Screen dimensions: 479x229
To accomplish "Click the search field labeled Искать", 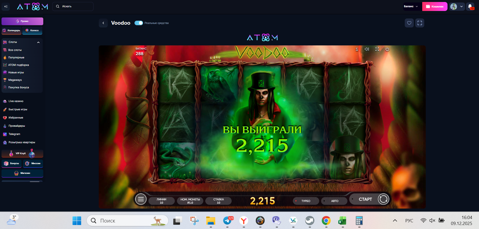I will tap(73, 6).
